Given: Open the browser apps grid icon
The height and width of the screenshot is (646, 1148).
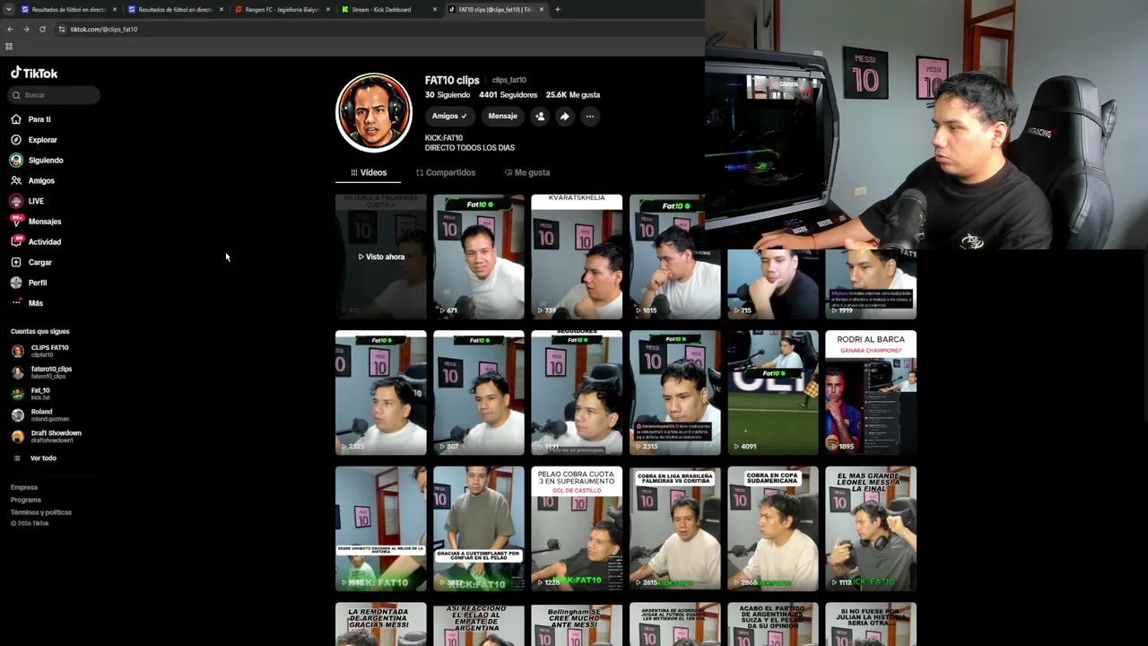Looking at the screenshot, I should pos(9,47).
